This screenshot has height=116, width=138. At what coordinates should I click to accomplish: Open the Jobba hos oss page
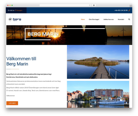(x=108, y=19)
